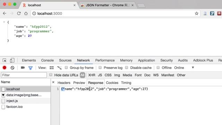Open the Sources panel
This screenshot has width=222, height=125.
click(x=65, y=60)
